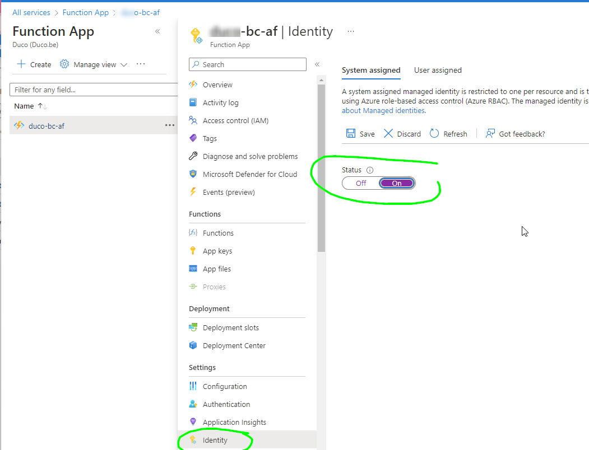Click the Authentication person icon
This screenshot has width=589, height=450.
(193, 404)
